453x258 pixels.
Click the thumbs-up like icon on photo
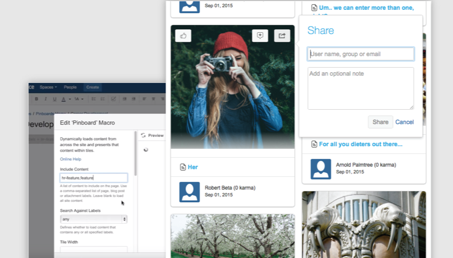(184, 35)
